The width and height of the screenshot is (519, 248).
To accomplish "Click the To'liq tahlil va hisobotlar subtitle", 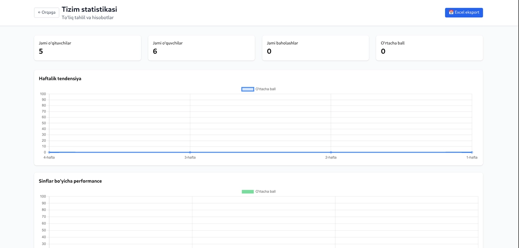I will point(88,18).
